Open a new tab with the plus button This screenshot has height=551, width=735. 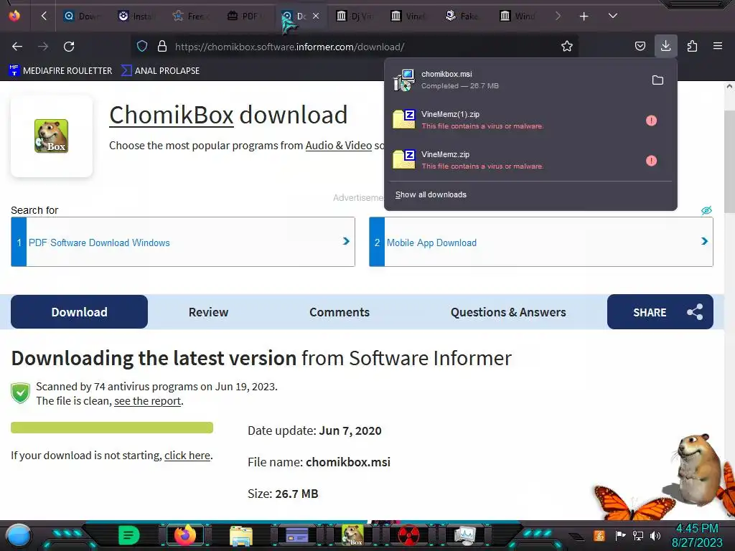(584, 17)
